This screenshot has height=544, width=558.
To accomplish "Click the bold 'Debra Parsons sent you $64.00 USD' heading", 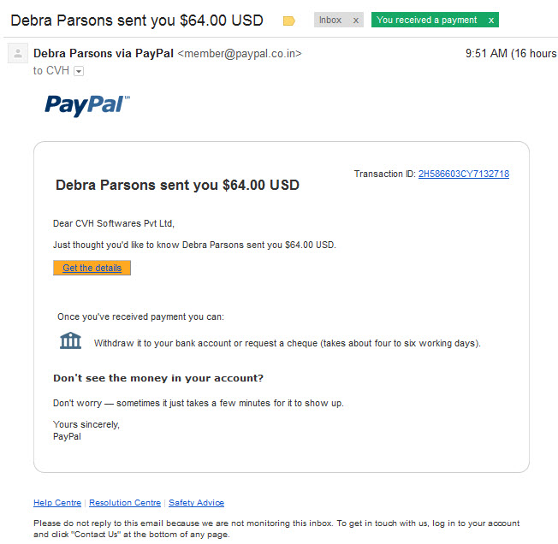I will coord(177,186).
